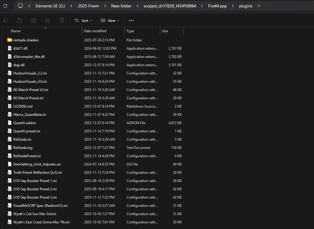Click the Rename icon in the toolbar
The image size is (314, 229).
point(34,20)
